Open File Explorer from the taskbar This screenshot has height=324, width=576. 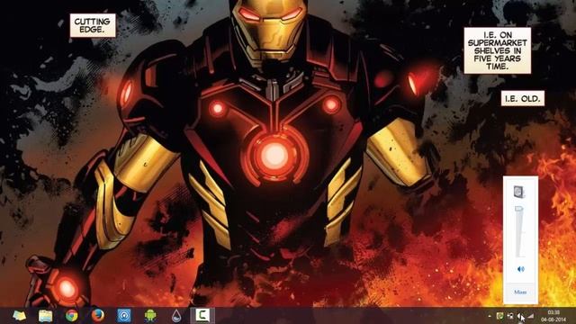[46, 316]
